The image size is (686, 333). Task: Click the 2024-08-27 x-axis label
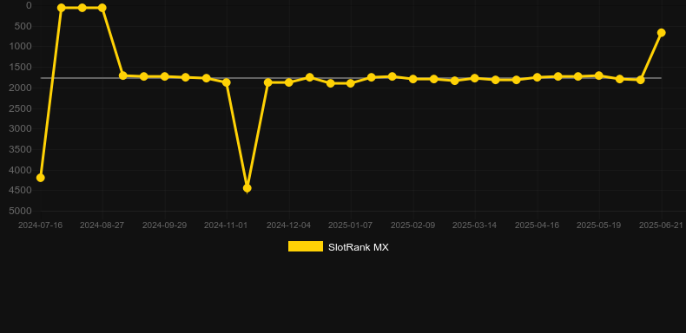tap(102, 225)
